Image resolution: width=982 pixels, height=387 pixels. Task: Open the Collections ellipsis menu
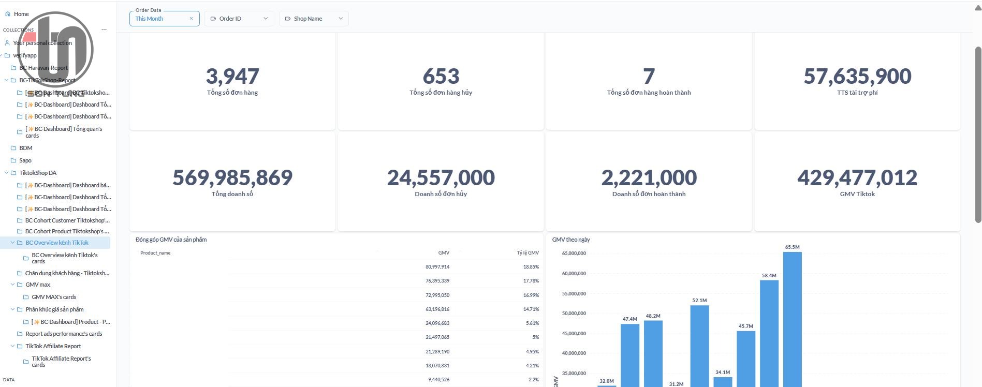(104, 29)
